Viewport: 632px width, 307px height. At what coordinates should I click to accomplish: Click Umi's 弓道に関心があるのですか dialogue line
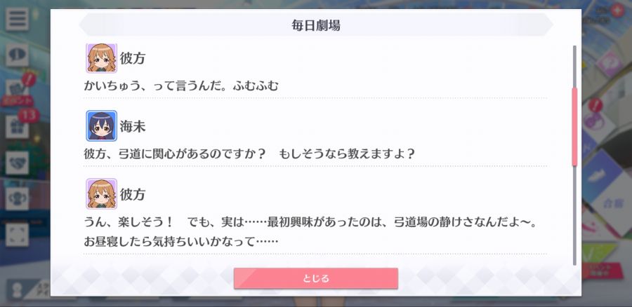249,153
